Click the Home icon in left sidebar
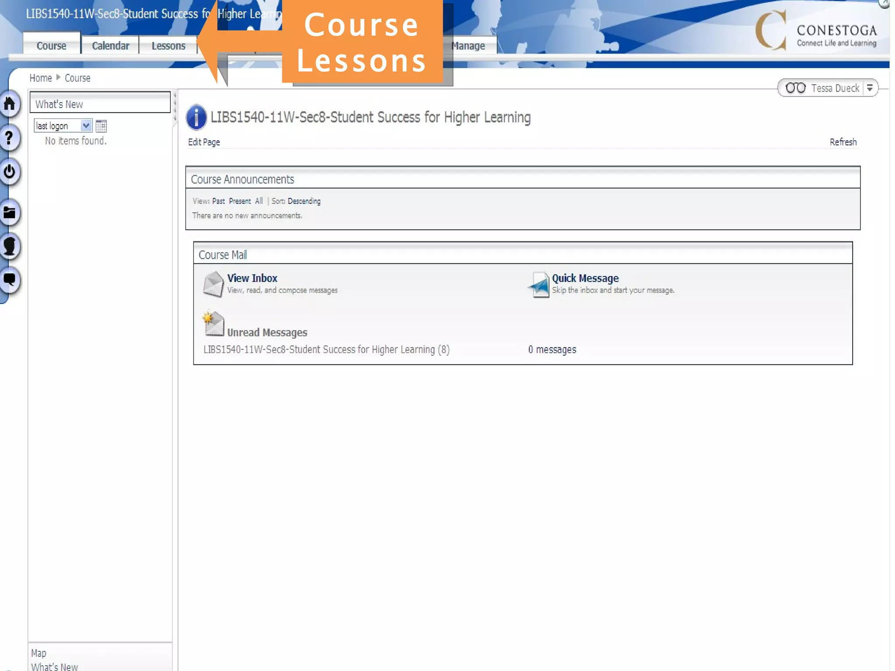895x671 pixels. click(x=10, y=104)
